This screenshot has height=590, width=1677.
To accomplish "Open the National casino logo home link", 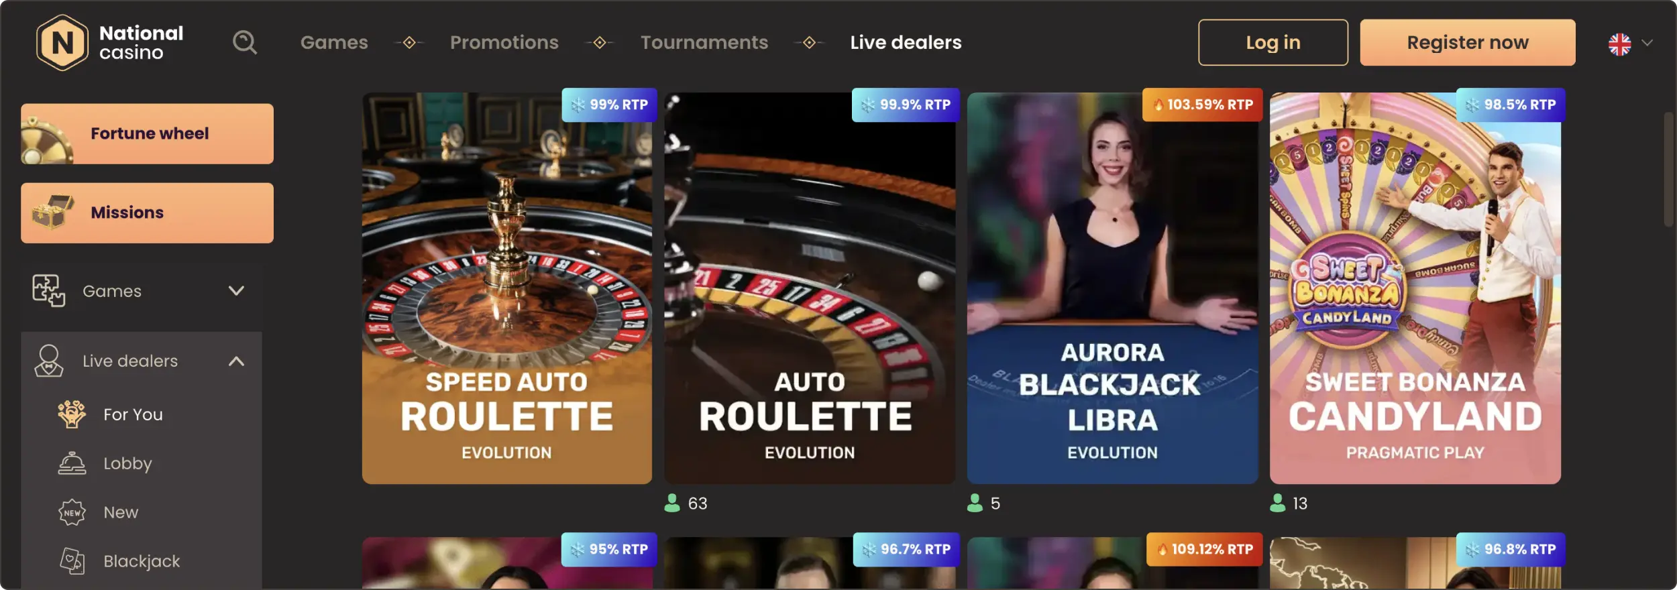I will (x=110, y=43).
